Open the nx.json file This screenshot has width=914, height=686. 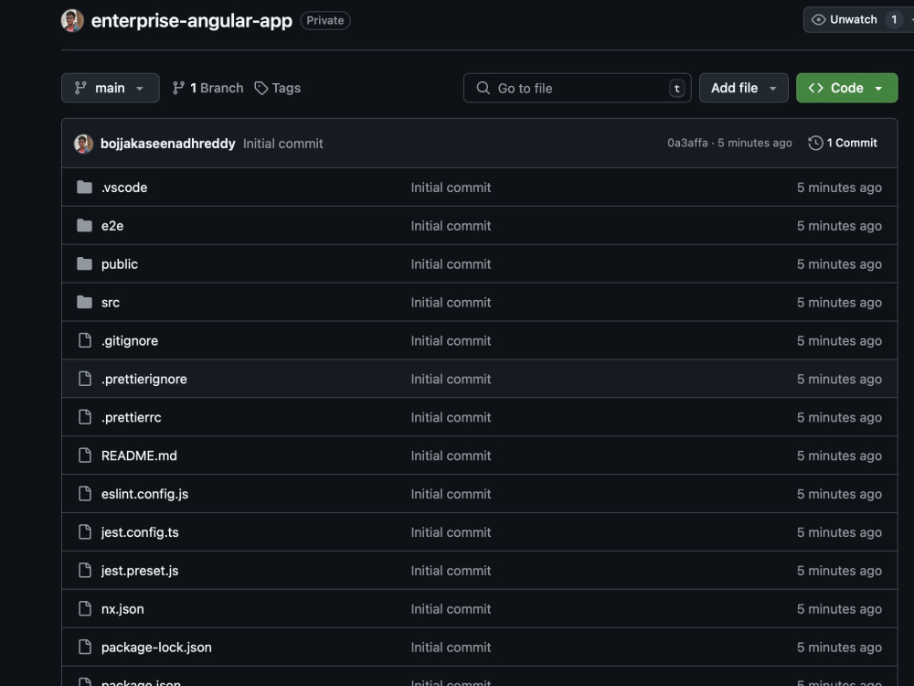(122, 609)
